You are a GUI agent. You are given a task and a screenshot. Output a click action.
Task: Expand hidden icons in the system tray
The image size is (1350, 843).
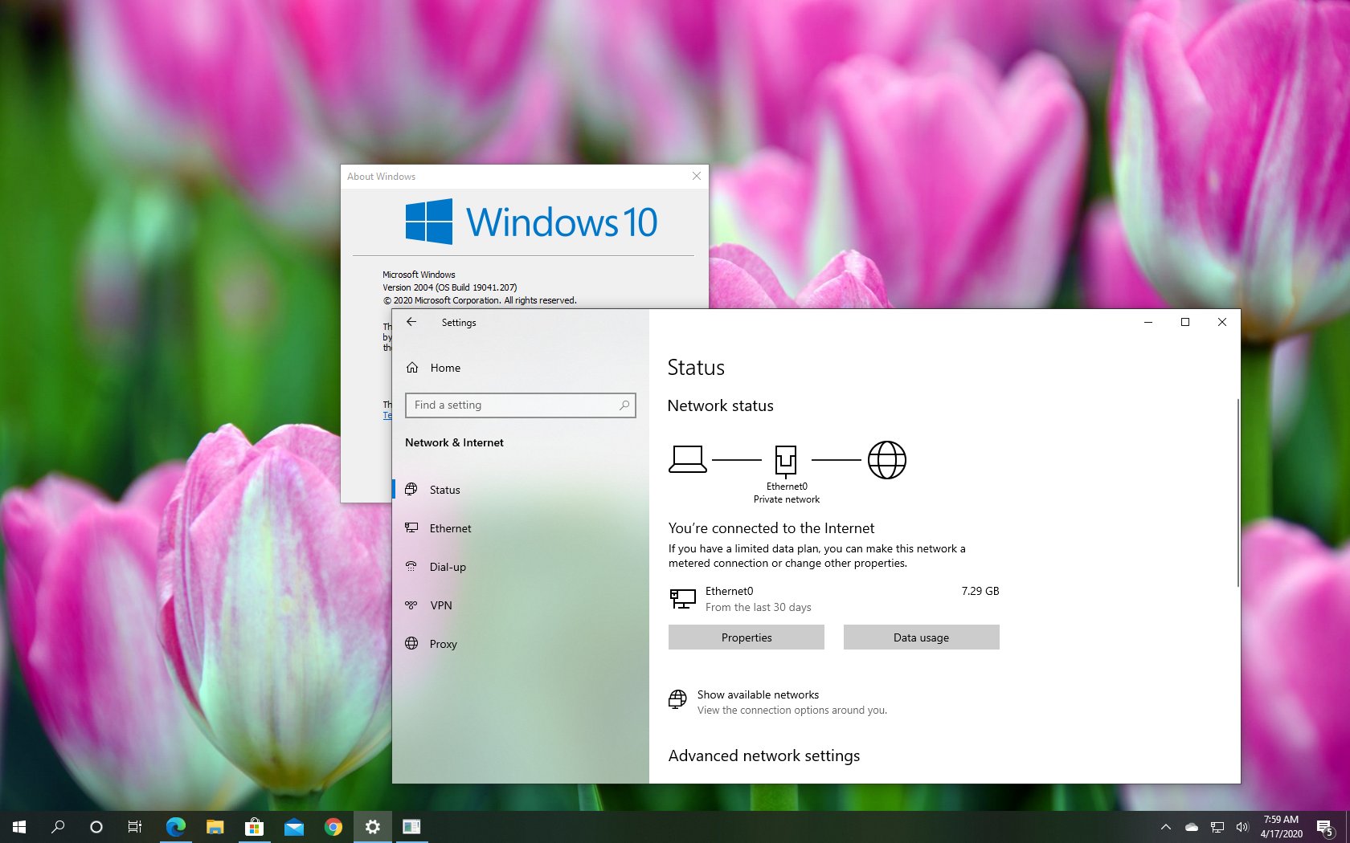coord(1165,827)
